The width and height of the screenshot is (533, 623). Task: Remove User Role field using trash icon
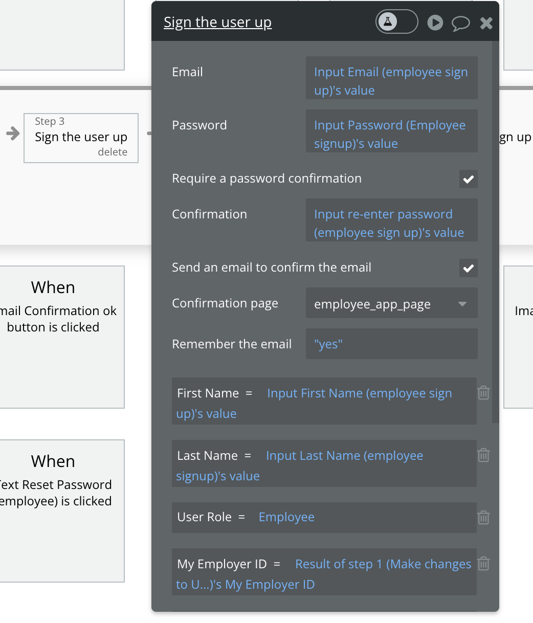[483, 518]
